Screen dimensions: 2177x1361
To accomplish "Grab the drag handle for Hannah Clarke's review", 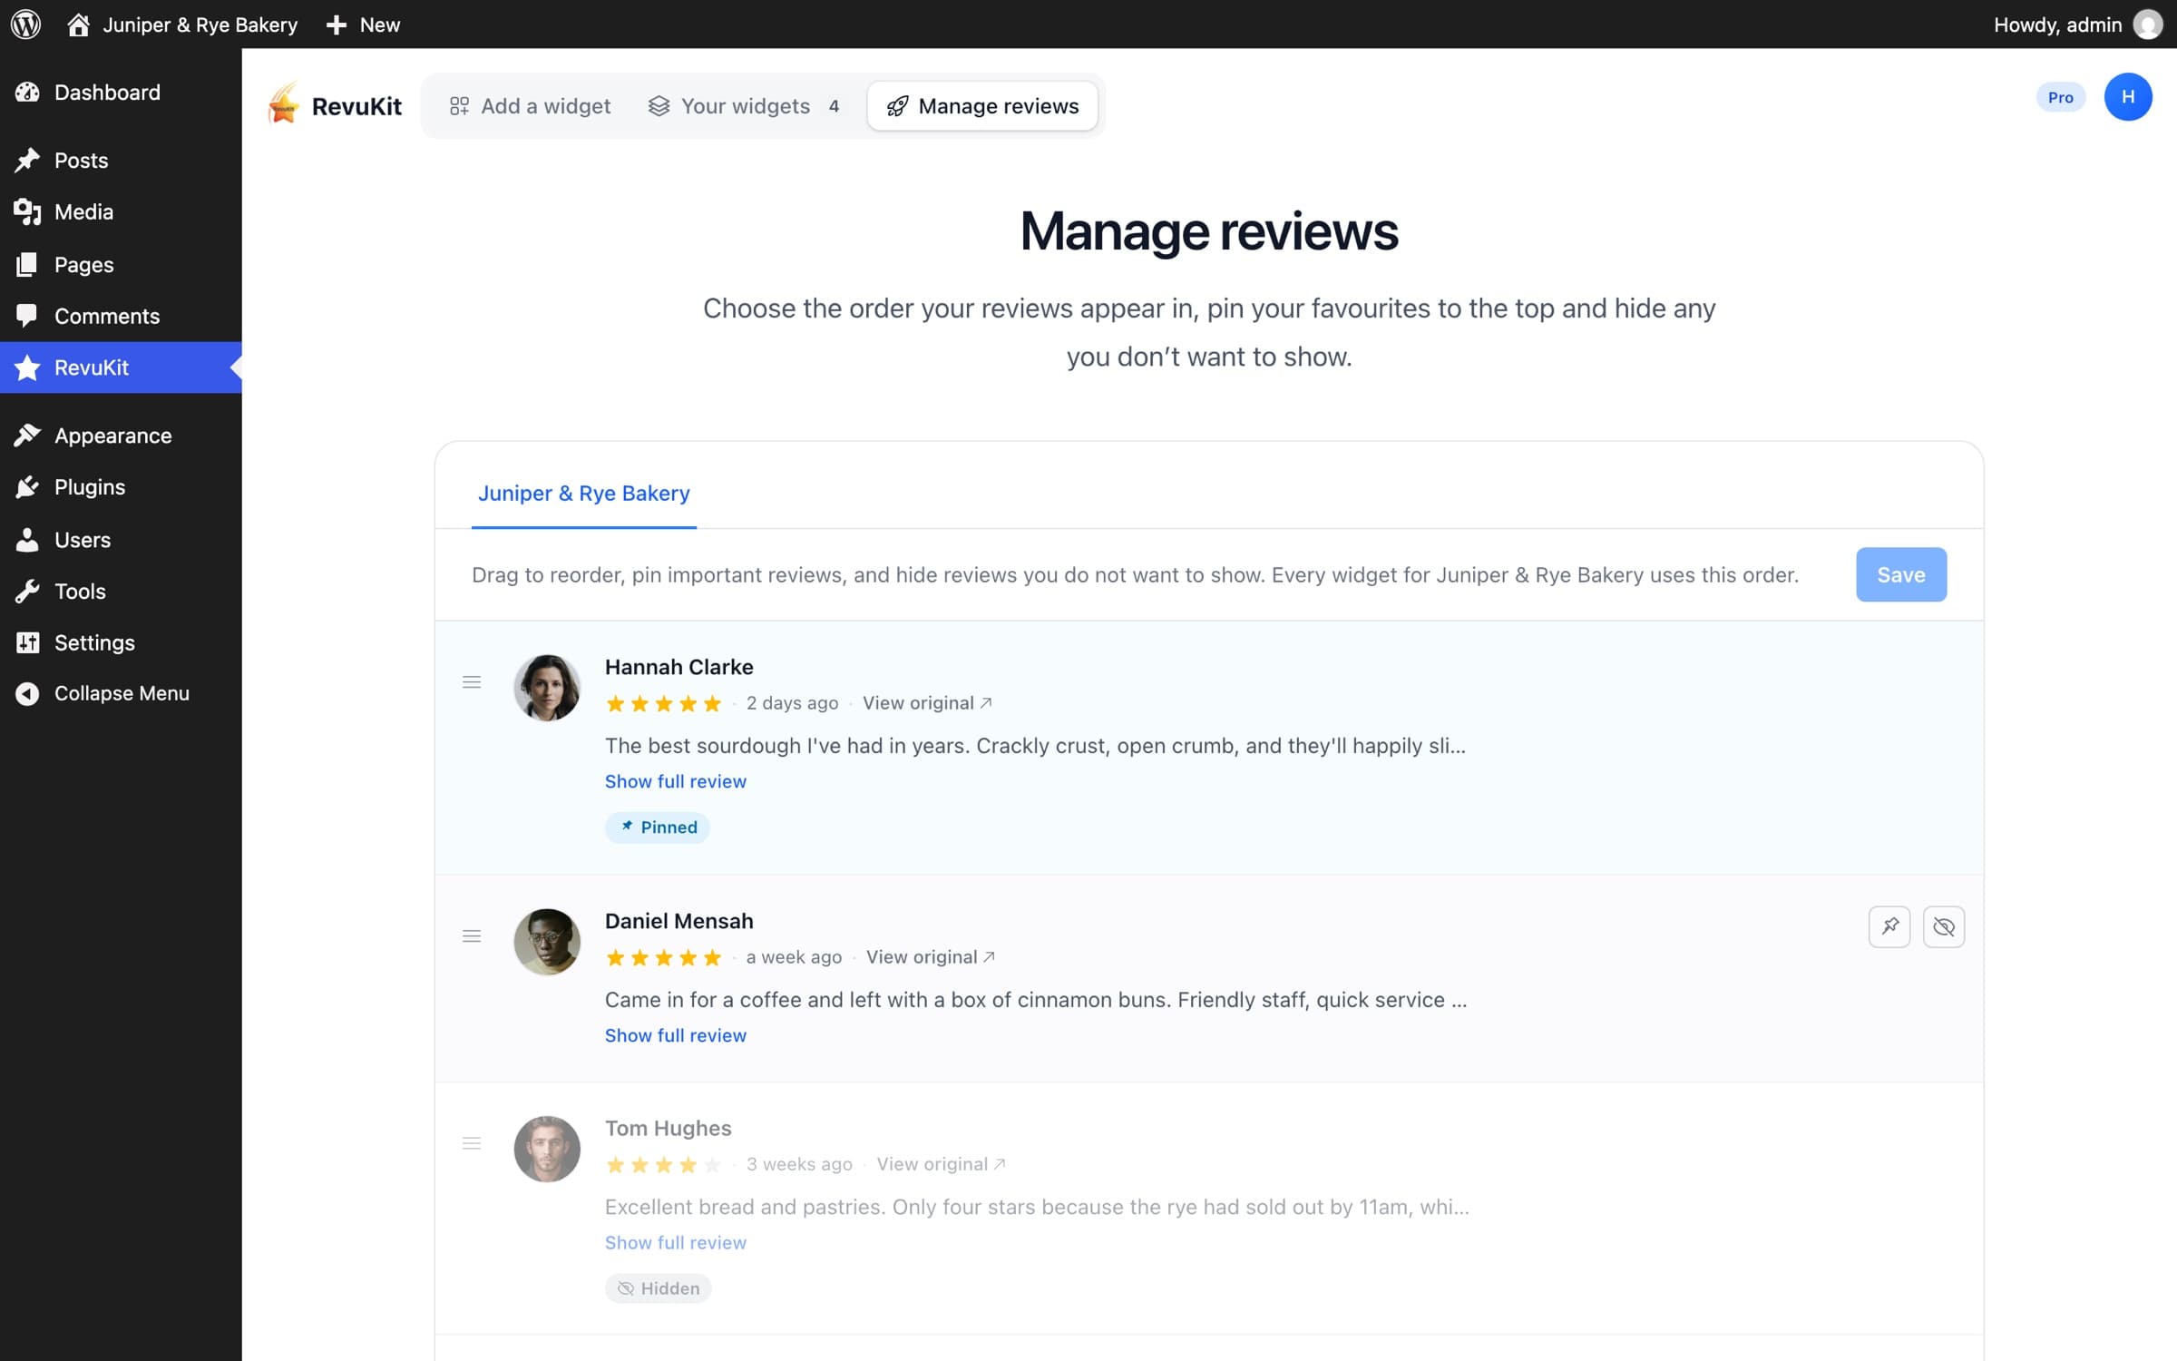I will pyautogui.click(x=472, y=682).
